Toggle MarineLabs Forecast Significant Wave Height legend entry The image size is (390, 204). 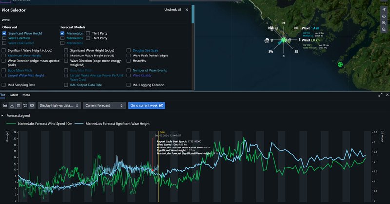[112, 124]
